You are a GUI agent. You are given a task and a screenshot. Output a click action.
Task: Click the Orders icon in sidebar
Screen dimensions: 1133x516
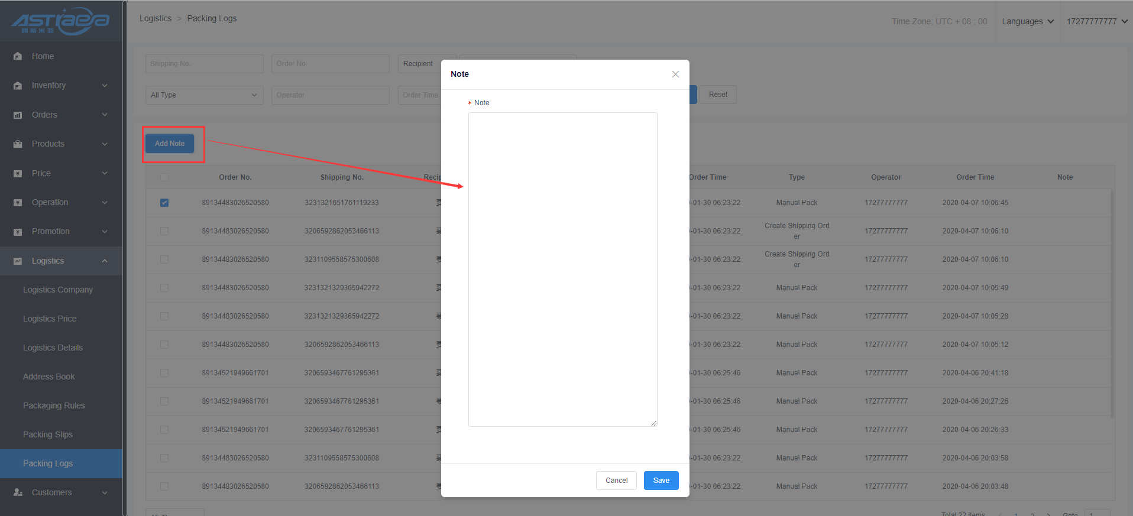point(18,115)
